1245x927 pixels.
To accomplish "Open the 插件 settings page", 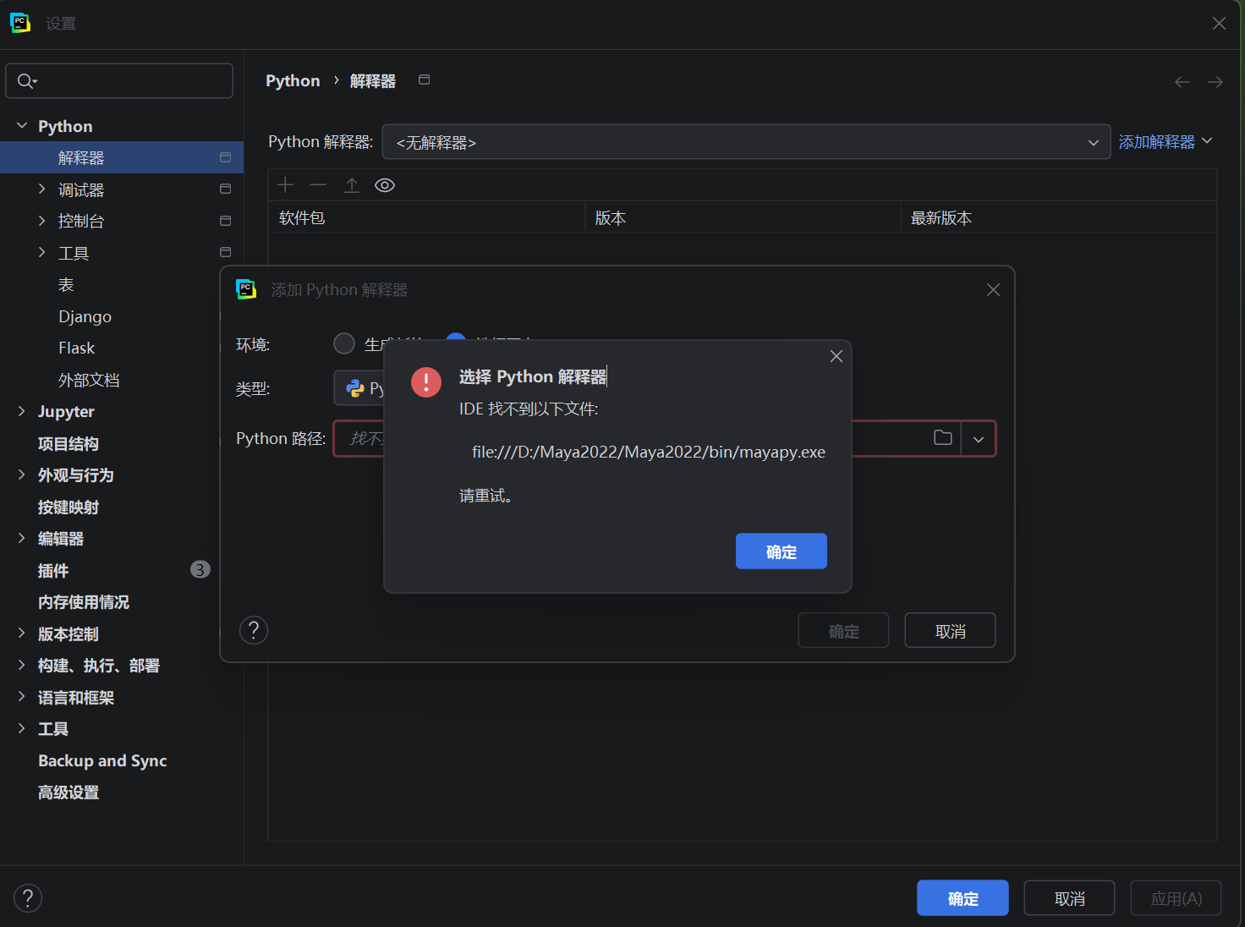I will (x=53, y=570).
